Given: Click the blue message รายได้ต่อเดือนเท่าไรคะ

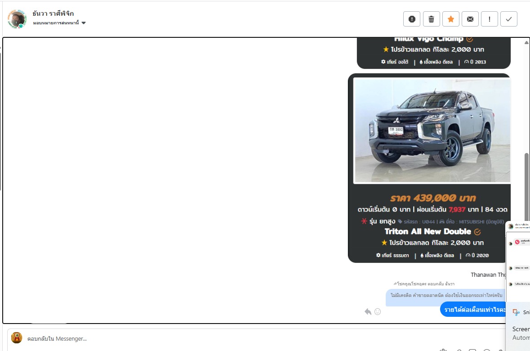Looking at the screenshot, I should click(x=473, y=310).
